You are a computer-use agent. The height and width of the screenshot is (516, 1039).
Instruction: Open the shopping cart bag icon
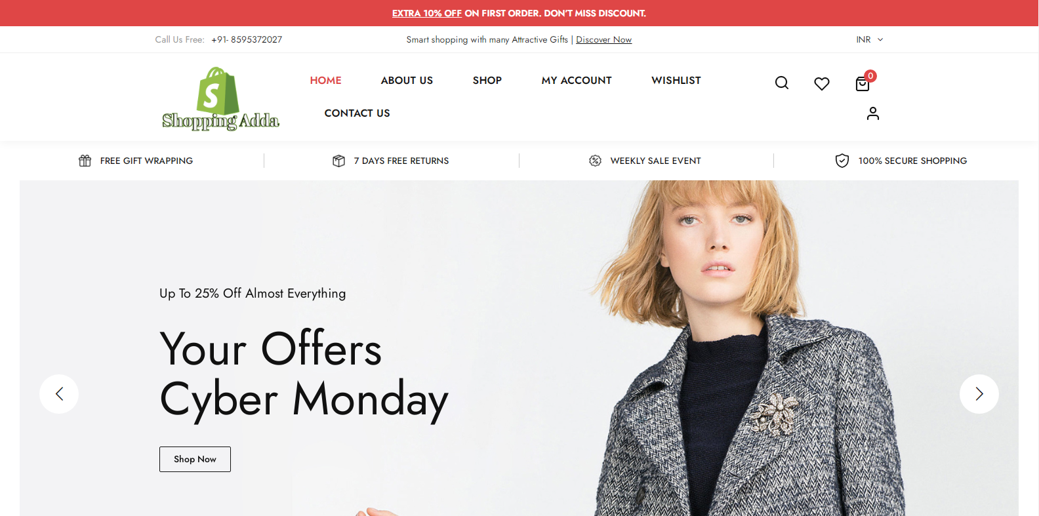[863, 83]
